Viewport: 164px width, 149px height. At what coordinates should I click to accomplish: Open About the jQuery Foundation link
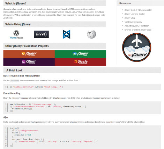(137, 26)
